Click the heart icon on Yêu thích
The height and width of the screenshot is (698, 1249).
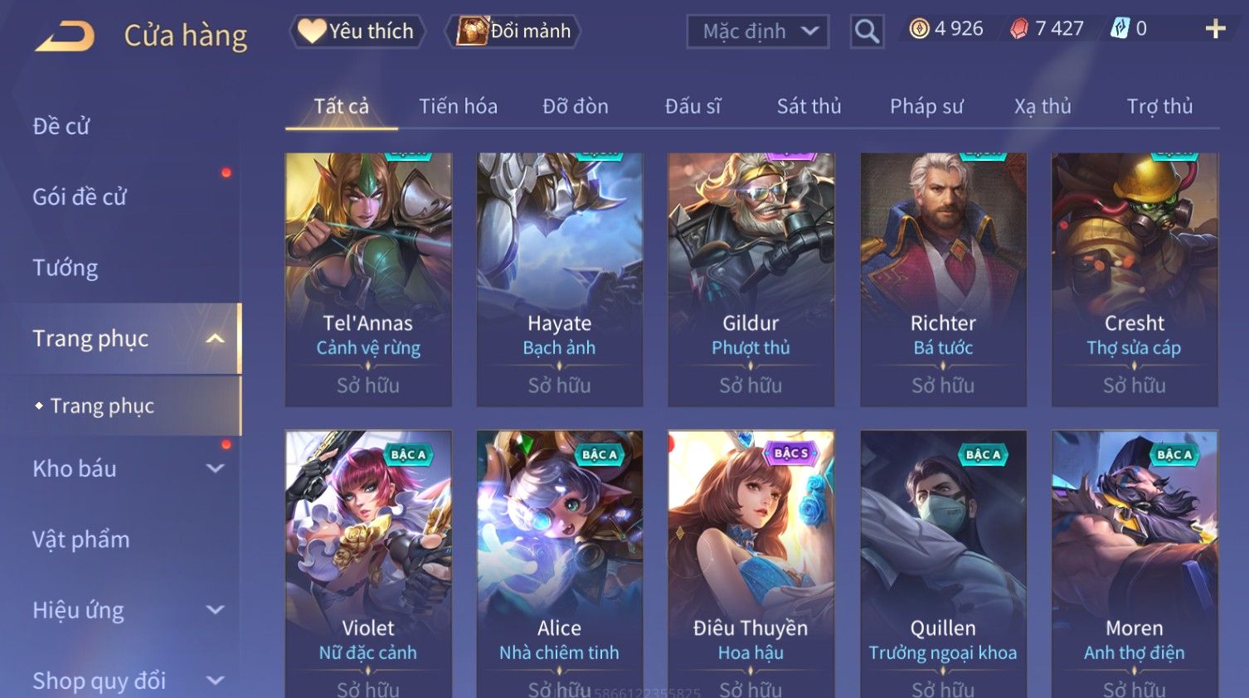pyautogui.click(x=312, y=31)
